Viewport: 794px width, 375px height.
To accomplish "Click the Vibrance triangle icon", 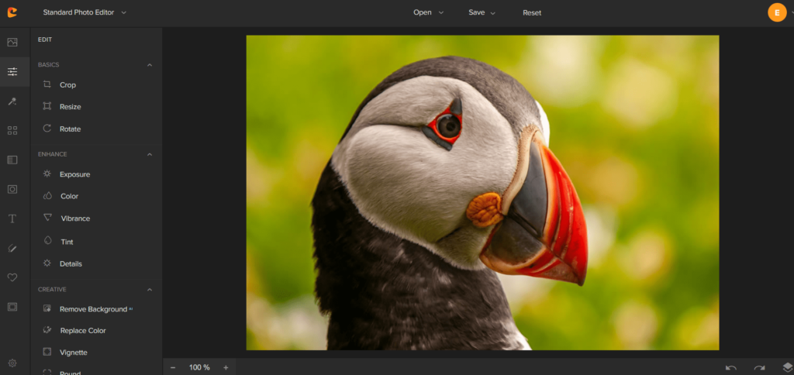I will pyautogui.click(x=47, y=218).
